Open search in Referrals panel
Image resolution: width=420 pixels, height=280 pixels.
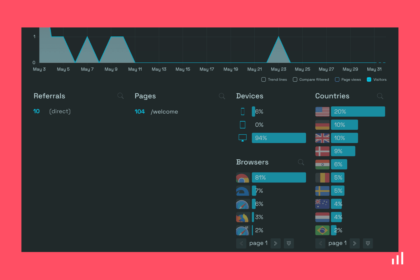[121, 96]
